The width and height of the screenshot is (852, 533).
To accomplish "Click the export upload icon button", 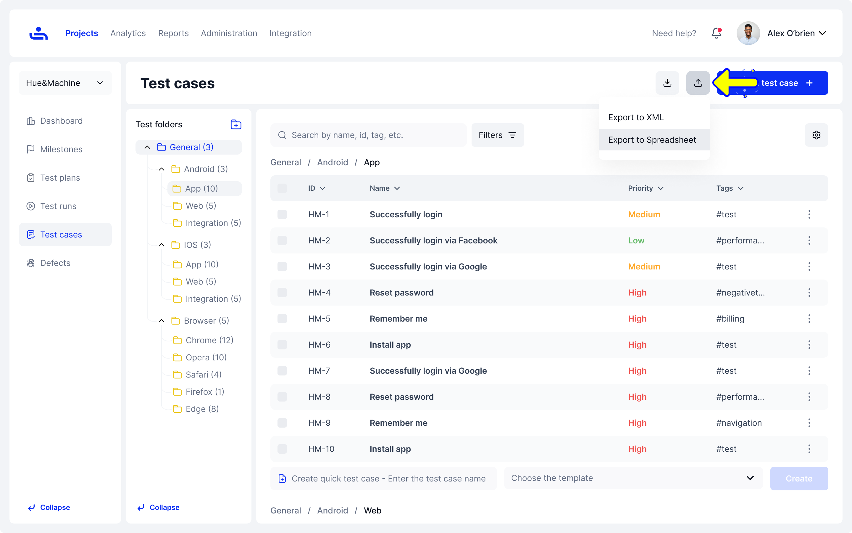I will 698,83.
